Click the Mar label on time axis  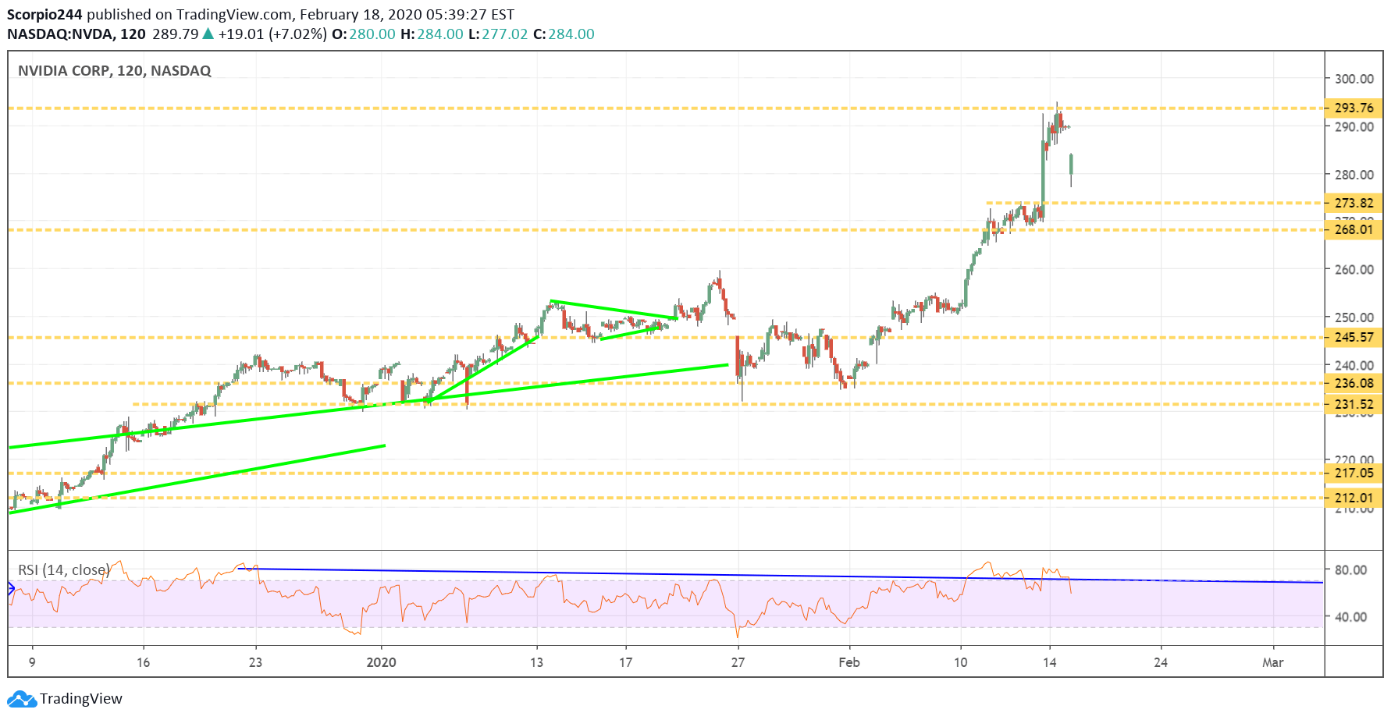[1273, 662]
